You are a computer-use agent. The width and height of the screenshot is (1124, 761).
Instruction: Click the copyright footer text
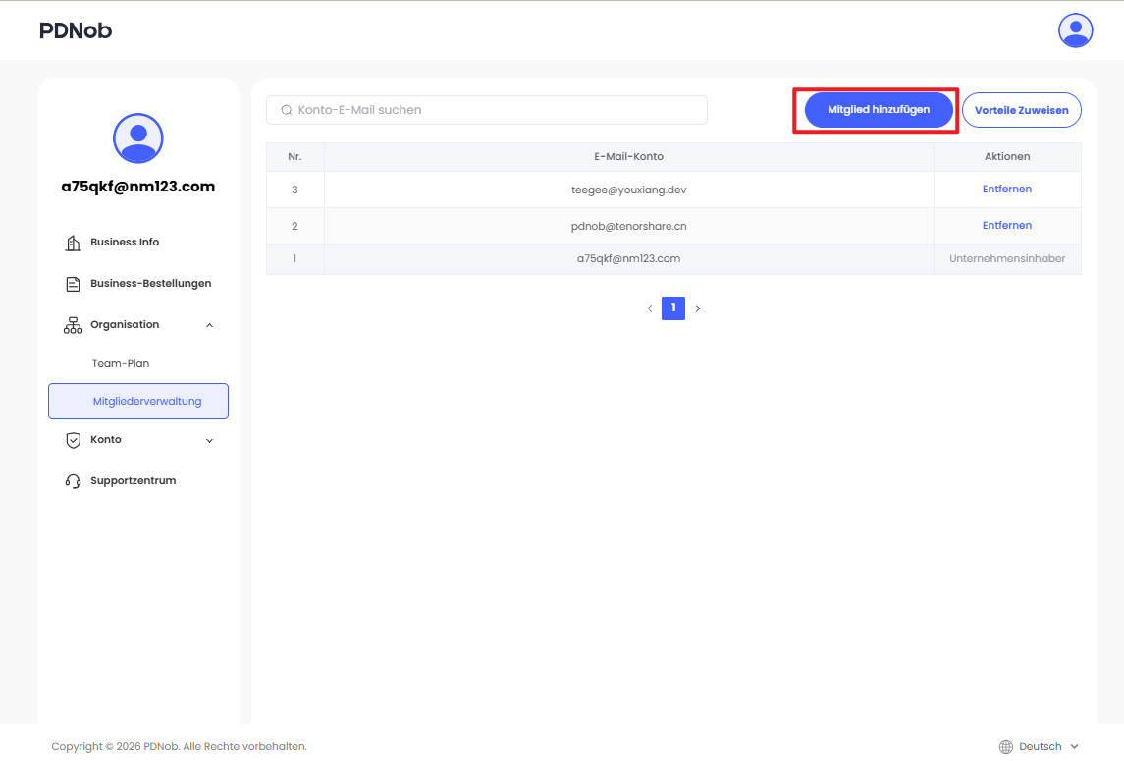pos(179,746)
